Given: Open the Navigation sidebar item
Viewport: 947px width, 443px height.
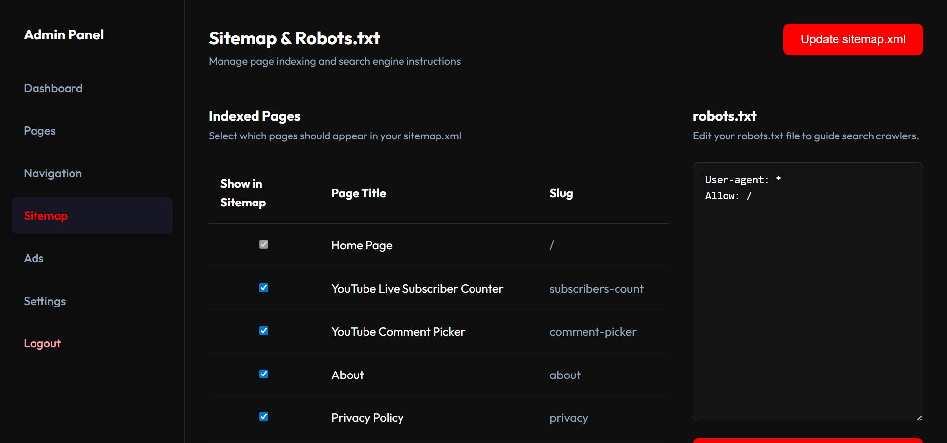Looking at the screenshot, I should (53, 173).
